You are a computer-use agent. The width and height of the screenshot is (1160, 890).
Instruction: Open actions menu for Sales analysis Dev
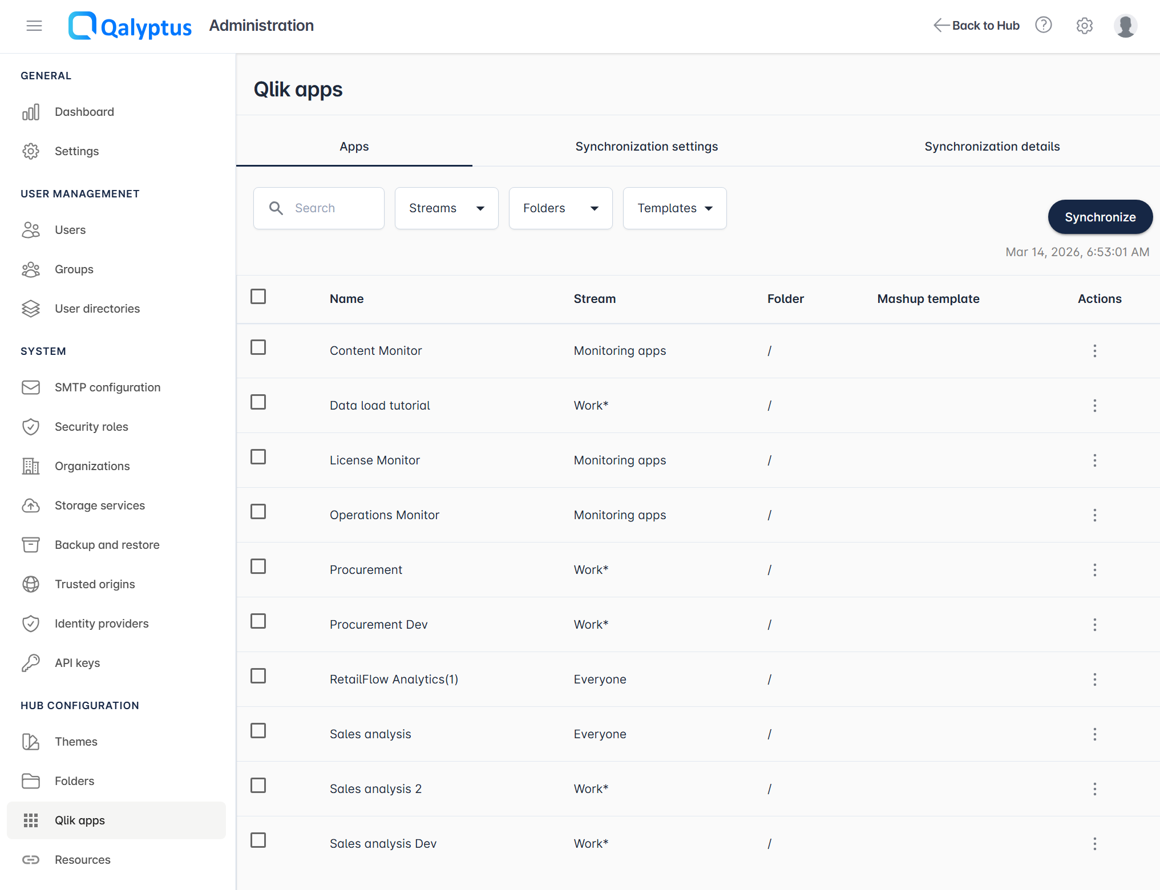tap(1094, 844)
